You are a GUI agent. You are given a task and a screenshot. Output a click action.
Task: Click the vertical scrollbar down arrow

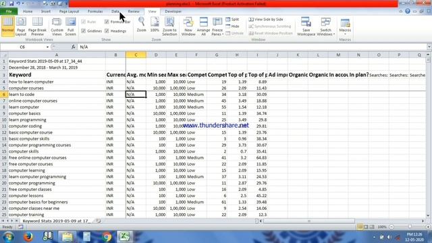tap(428, 215)
